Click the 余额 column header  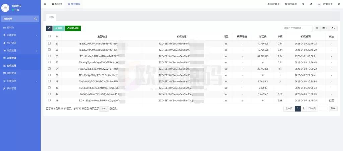[280, 37]
